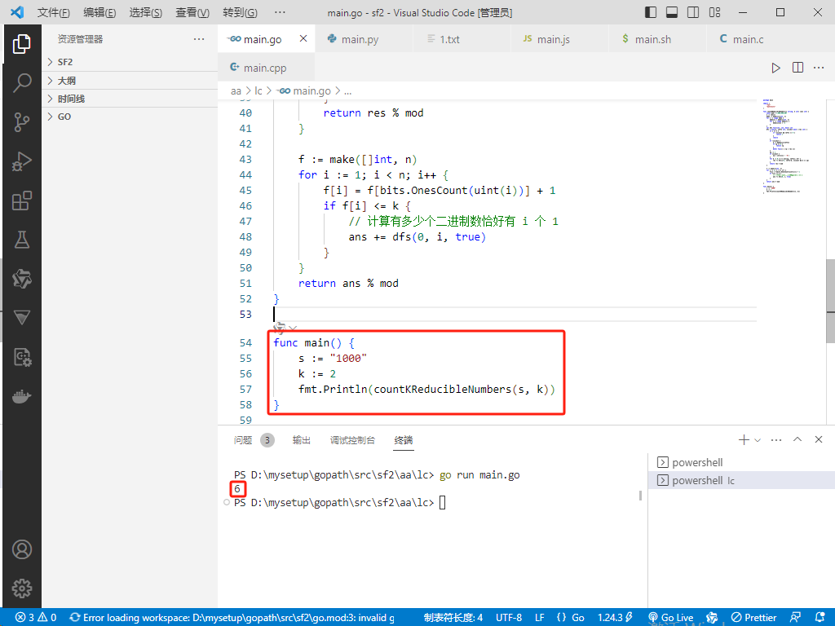Open the 文件(F) menu
The height and width of the screenshot is (626, 835).
coord(53,12)
